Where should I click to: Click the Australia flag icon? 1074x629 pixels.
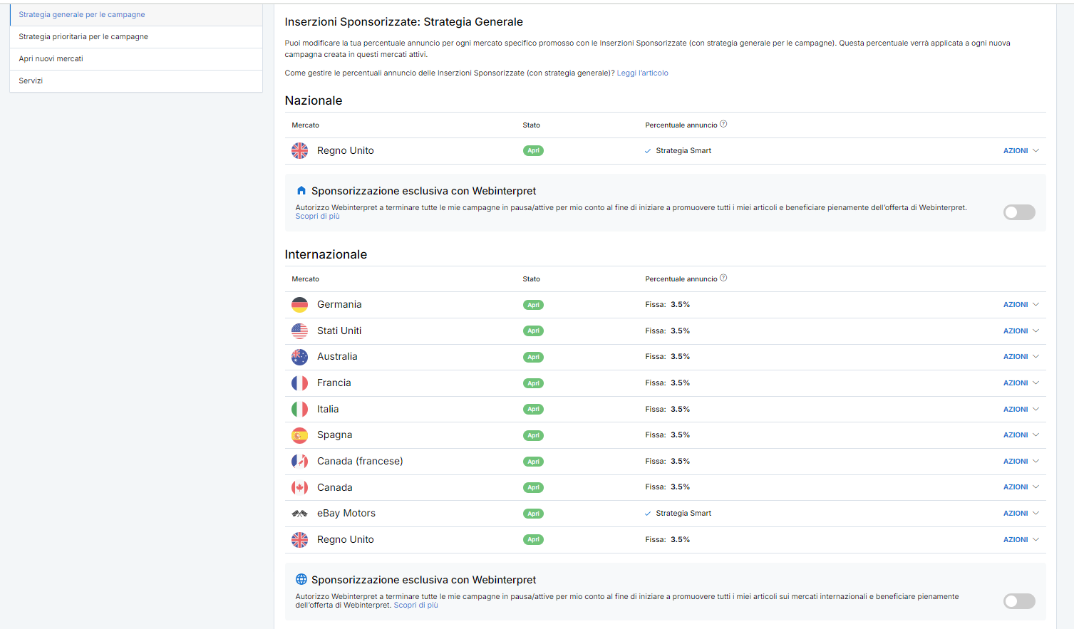coord(299,357)
